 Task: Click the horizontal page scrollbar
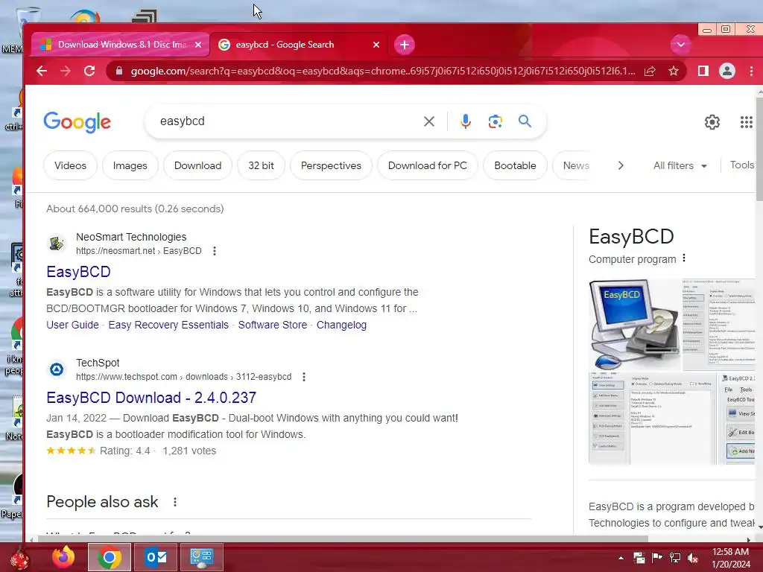pyautogui.click(x=343, y=539)
